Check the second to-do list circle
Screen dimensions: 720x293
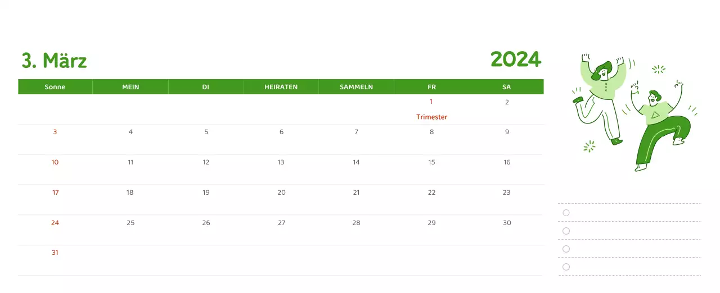(x=566, y=231)
